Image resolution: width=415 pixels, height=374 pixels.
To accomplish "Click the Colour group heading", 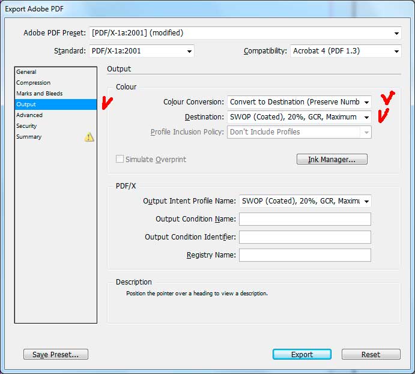I will tap(126, 87).
